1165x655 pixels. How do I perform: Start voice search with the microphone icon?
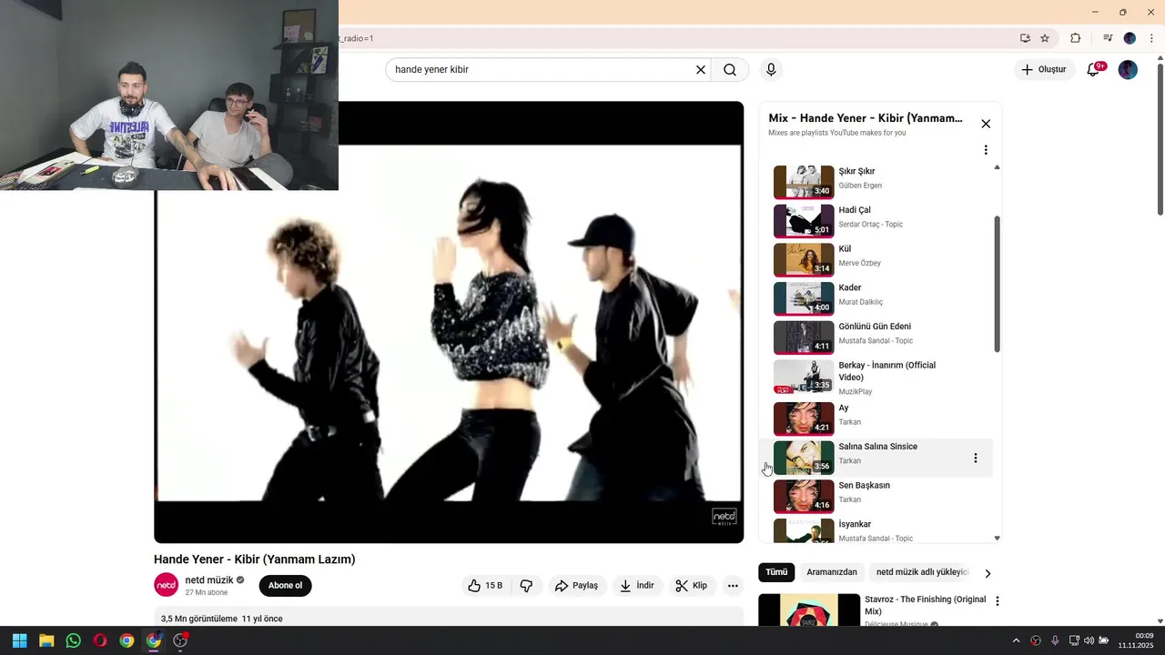(x=771, y=70)
